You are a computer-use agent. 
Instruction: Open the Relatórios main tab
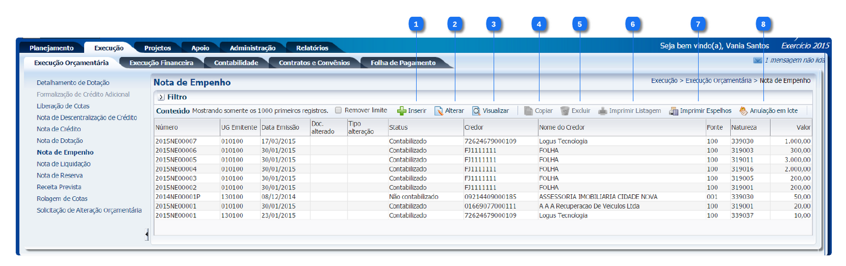(x=312, y=48)
